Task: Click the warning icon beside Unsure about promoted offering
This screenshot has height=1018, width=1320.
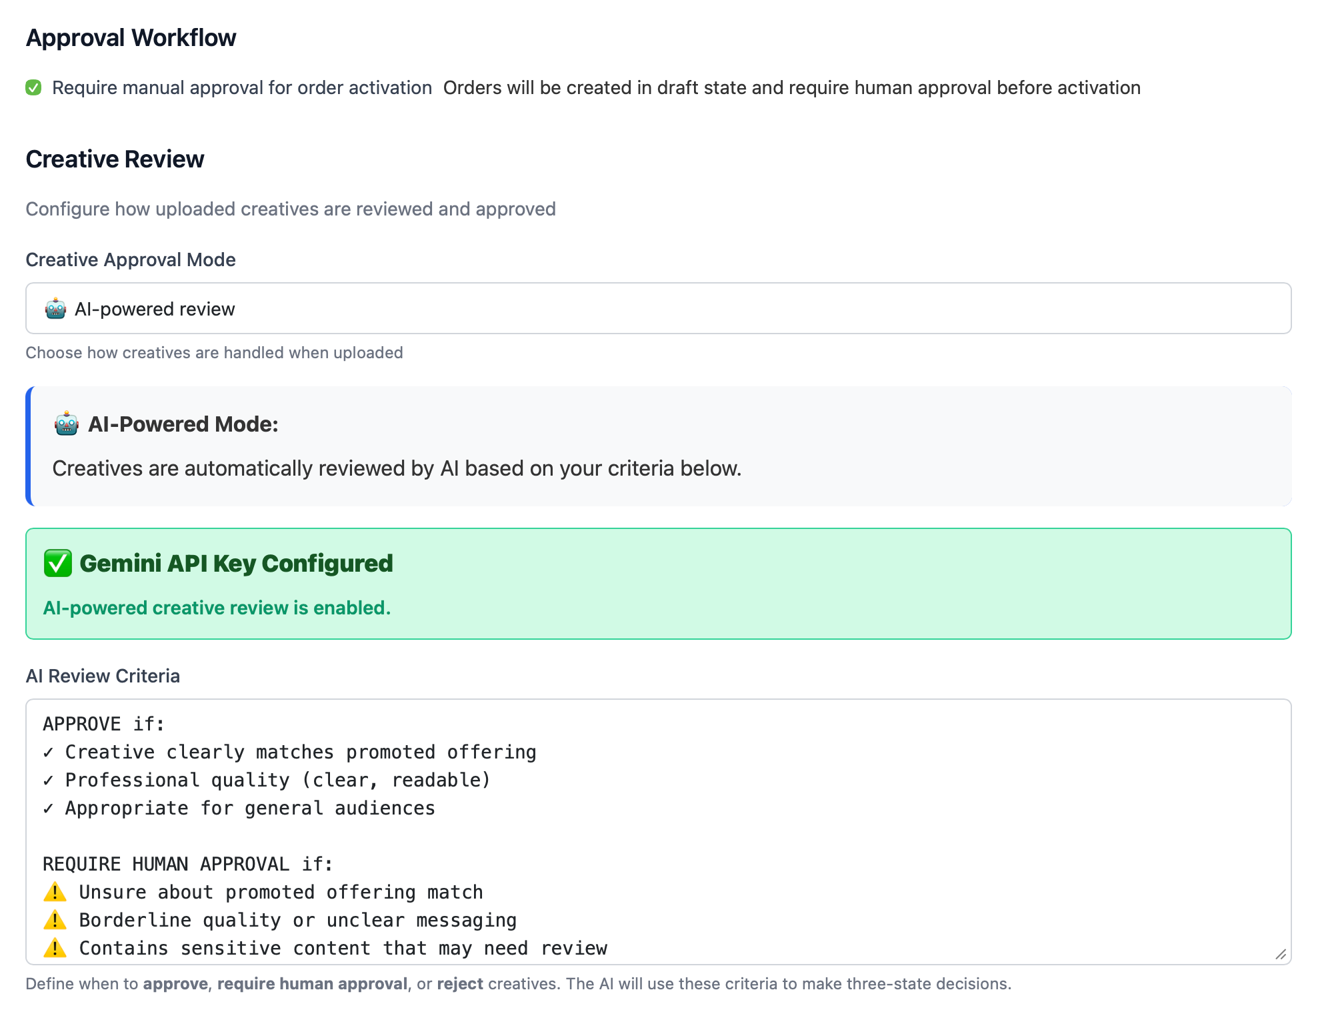Action: click(x=55, y=892)
